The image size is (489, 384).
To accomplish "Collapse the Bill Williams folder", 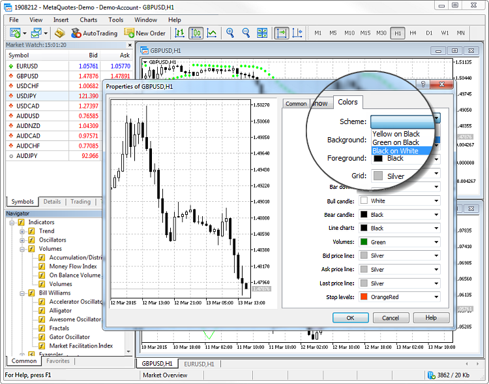I will [x=22, y=293].
